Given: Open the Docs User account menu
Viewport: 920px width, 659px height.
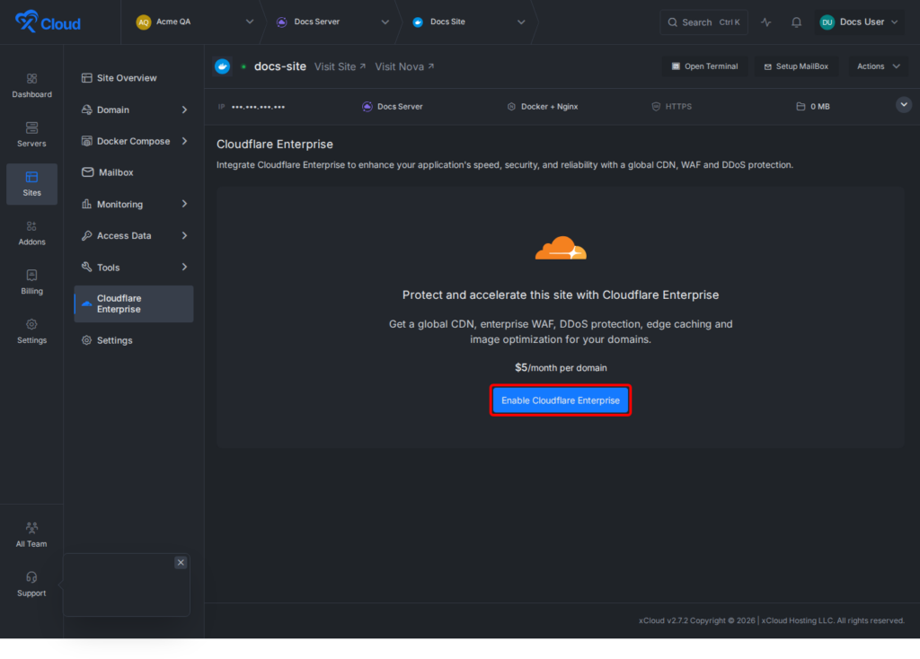Looking at the screenshot, I should 859,22.
